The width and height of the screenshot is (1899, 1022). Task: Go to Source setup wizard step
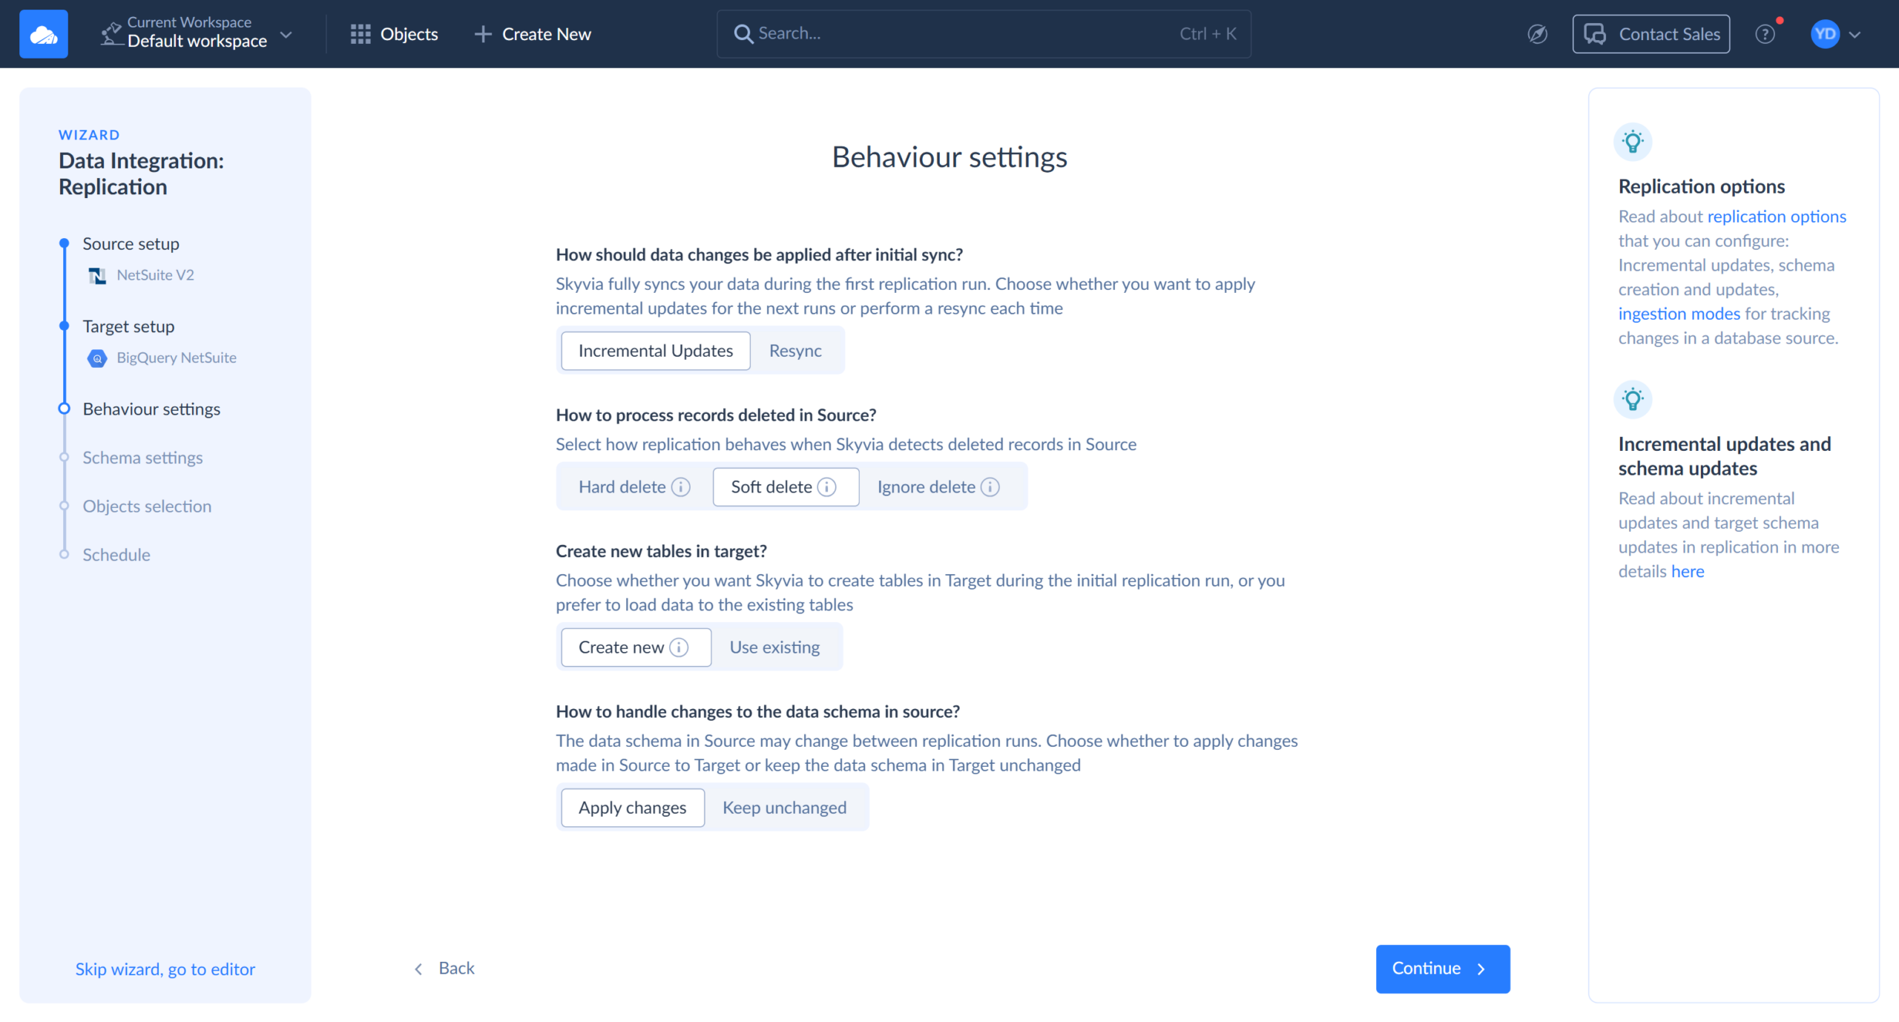pos(131,244)
